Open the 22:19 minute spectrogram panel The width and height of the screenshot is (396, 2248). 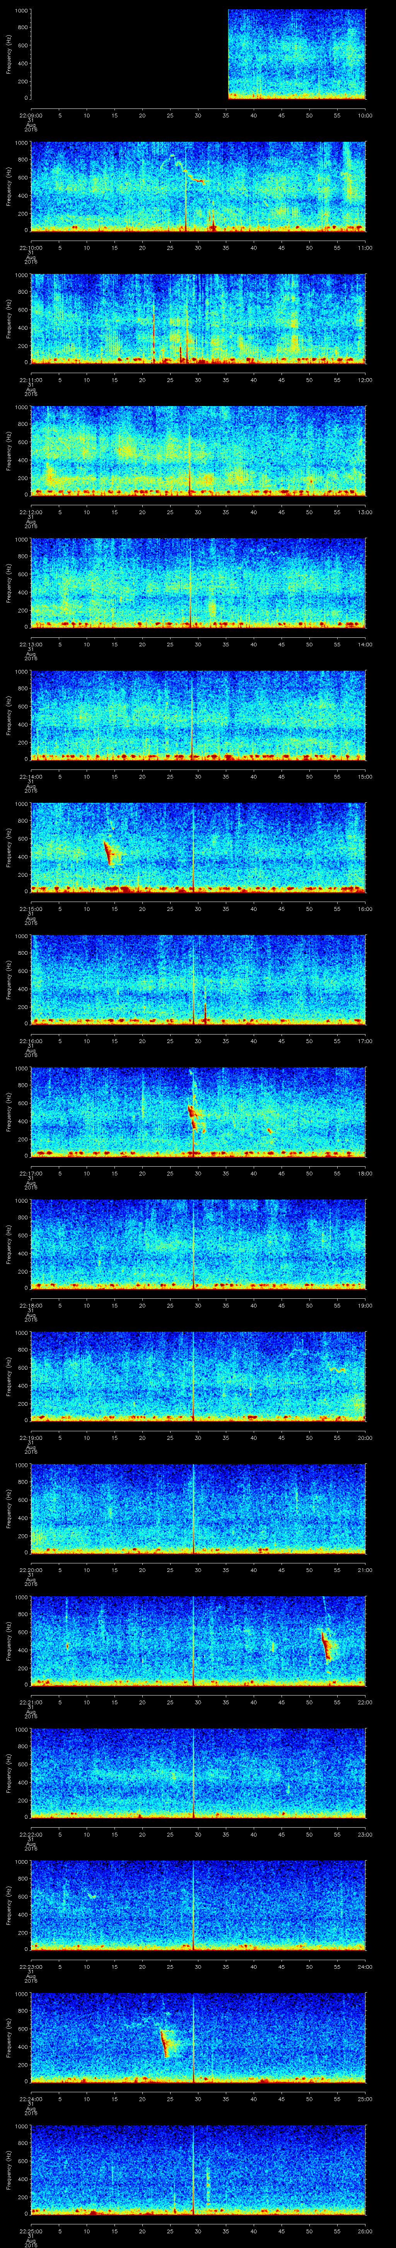198,1376
